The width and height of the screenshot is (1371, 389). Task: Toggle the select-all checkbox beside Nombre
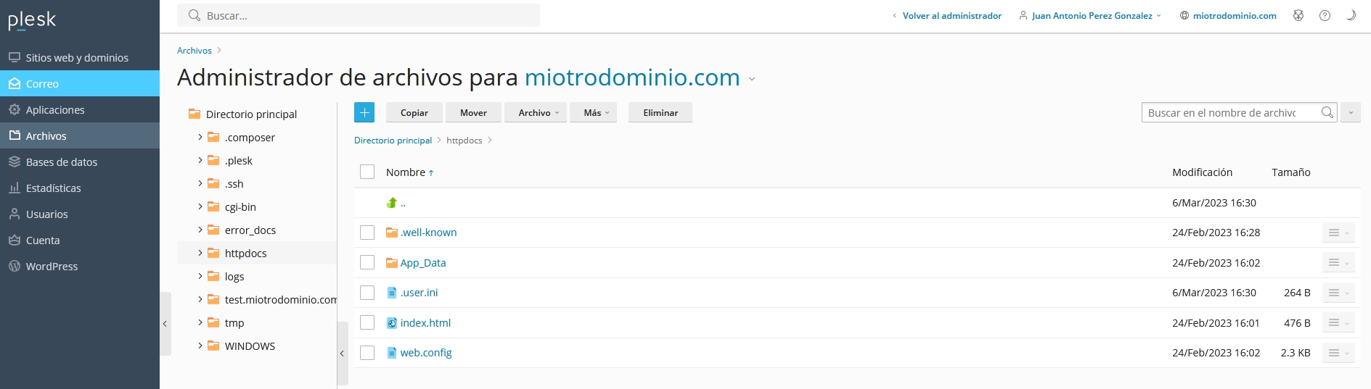click(x=367, y=172)
